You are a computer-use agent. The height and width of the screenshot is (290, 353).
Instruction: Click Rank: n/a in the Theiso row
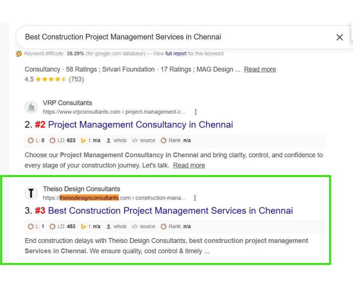tap(176, 226)
